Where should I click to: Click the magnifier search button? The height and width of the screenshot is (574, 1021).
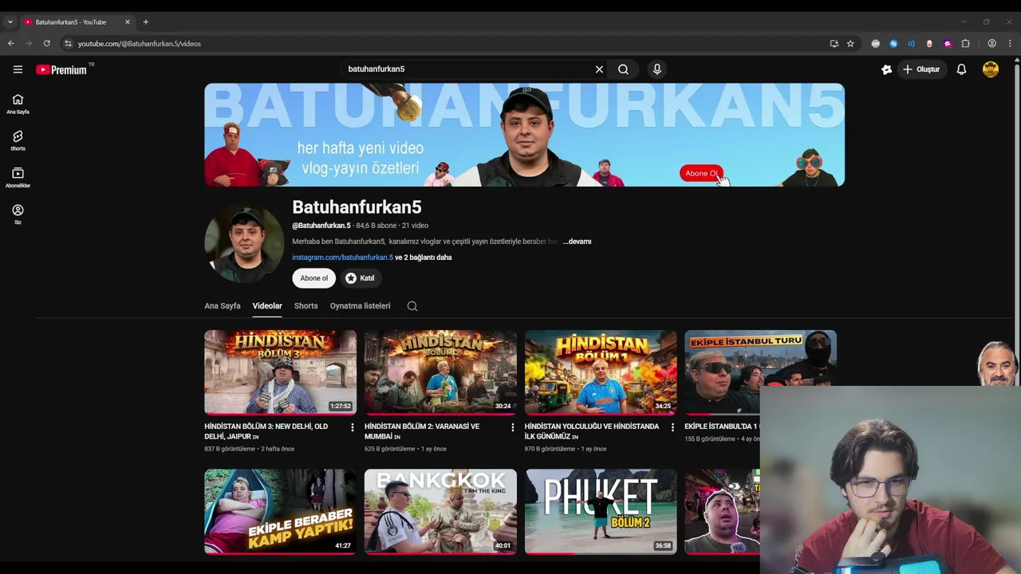click(623, 69)
